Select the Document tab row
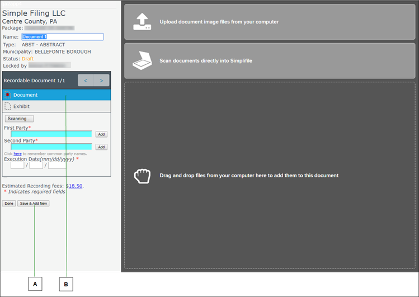 click(x=57, y=95)
